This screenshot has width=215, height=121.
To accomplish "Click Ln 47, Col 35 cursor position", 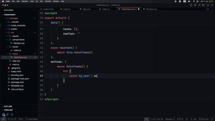I will [157, 119].
